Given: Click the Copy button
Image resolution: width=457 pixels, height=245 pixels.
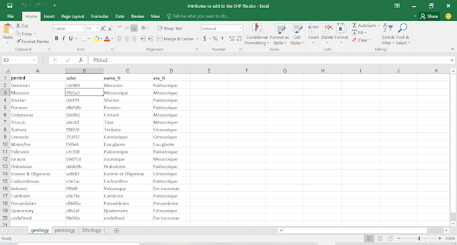Looking at the screenshot, I should (x=24, y=34).
